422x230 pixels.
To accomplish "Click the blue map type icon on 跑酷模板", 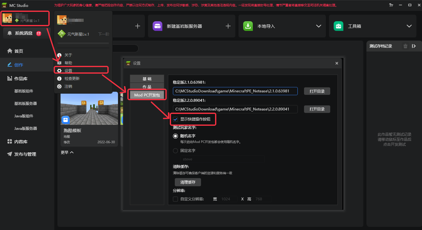I will click(66, 120).
